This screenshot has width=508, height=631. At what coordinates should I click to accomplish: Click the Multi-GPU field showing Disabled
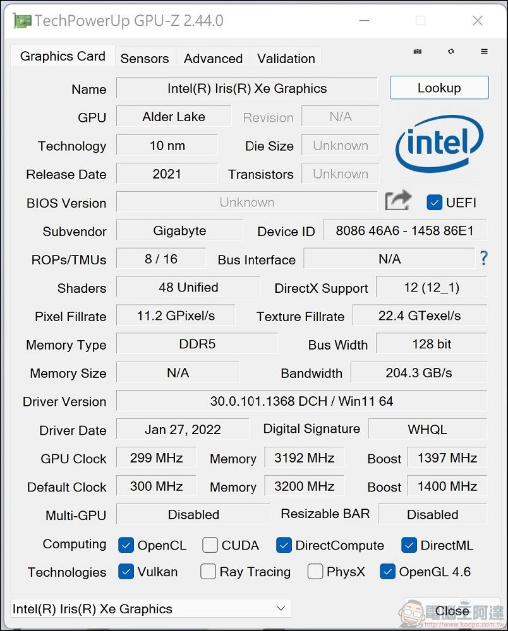[x=193, y=514]
